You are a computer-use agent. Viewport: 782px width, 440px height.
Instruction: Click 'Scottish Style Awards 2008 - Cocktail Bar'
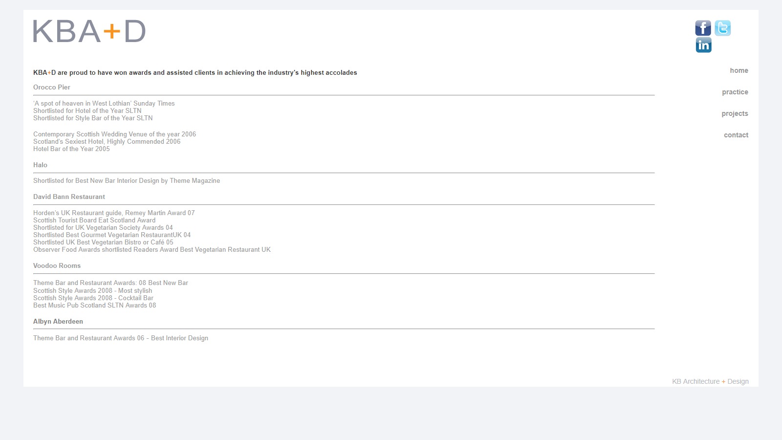93,298
